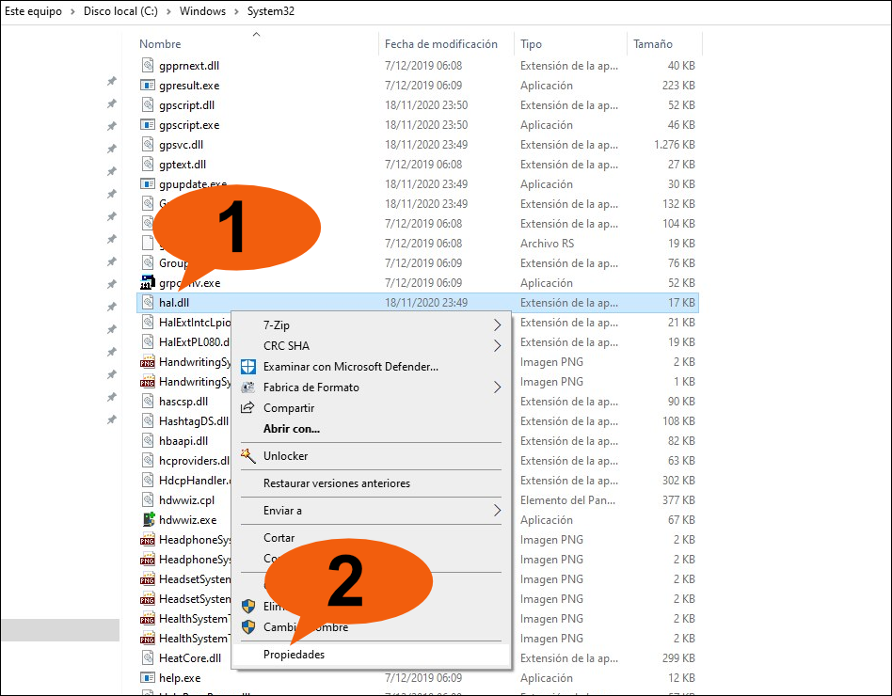Image resolution: width=892 pixels, height=696 pixels.
Task: Click the 1.276 KB size of gpsvc.dll
Action: [674, 145]
